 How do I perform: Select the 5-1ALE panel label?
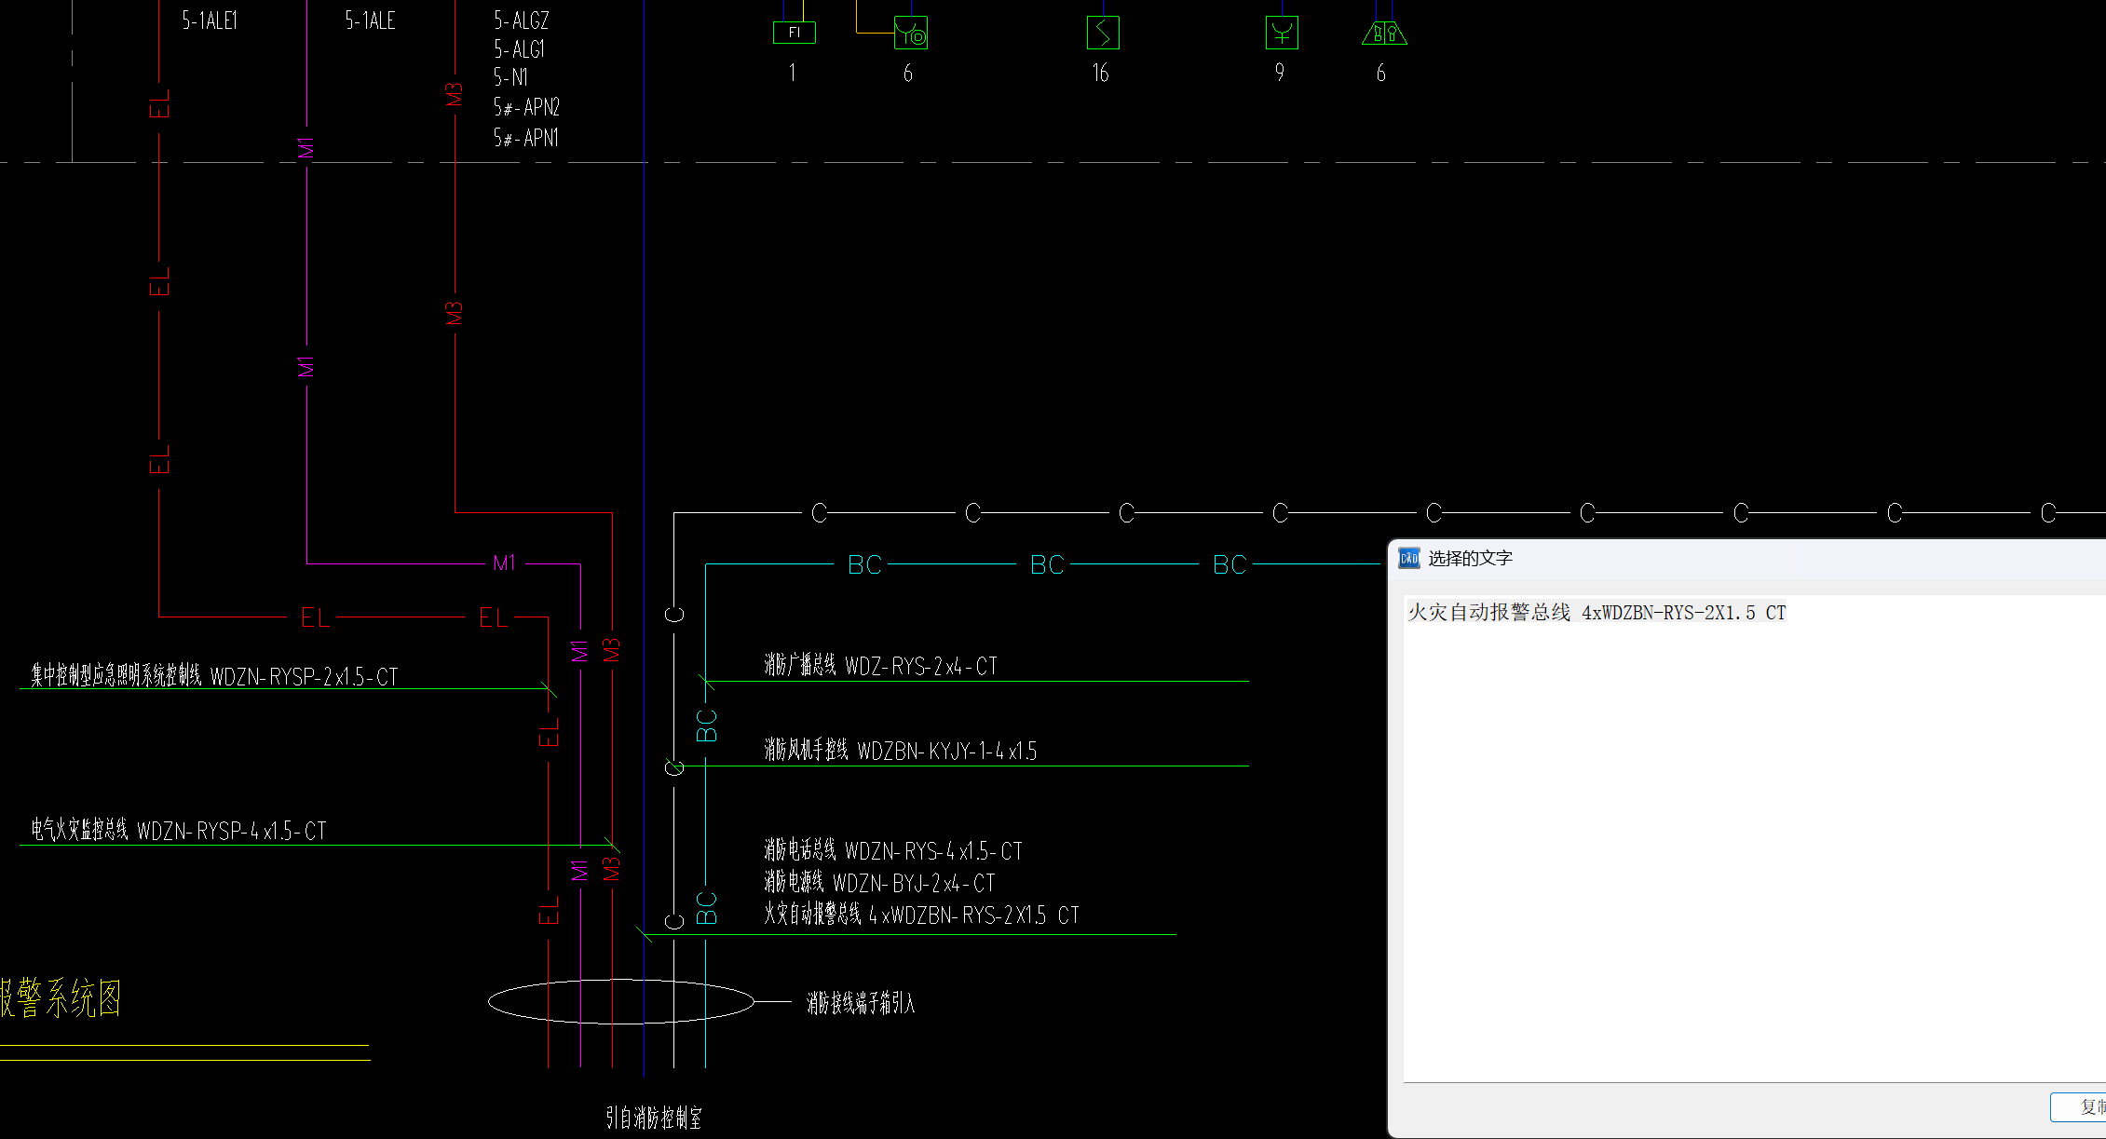point(370,20)
